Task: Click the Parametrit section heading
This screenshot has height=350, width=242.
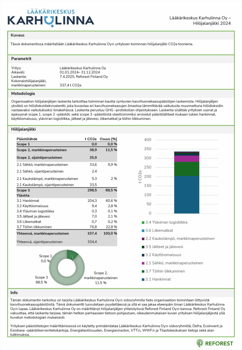Action: 21,58
